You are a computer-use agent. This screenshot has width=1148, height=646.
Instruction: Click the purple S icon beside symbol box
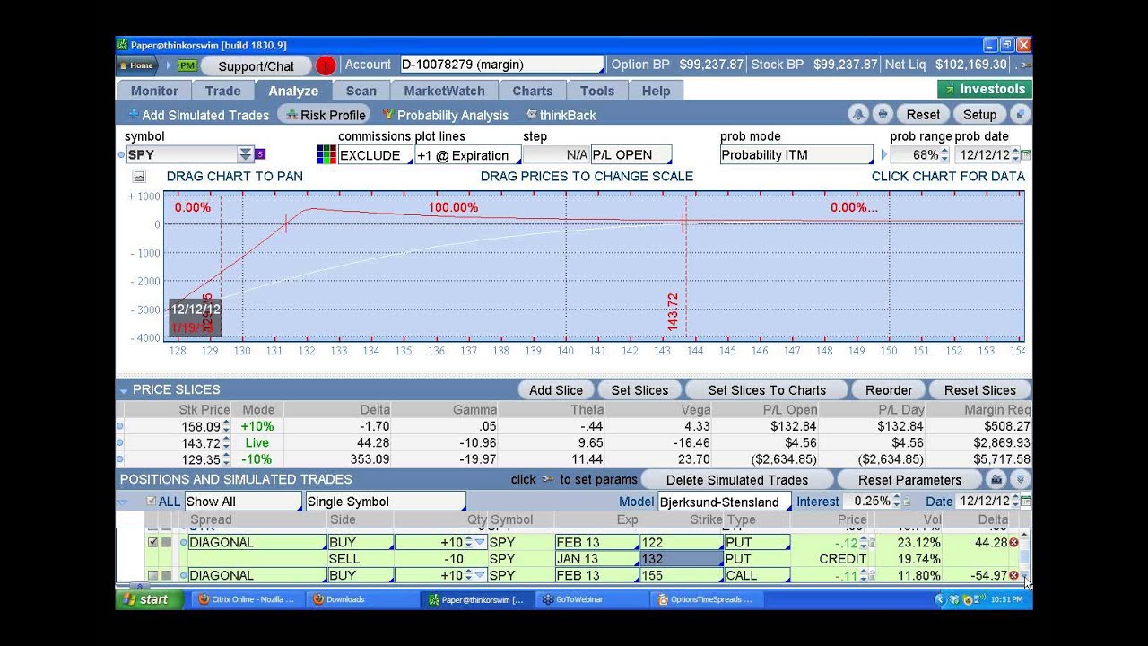(x=260, y=154)
